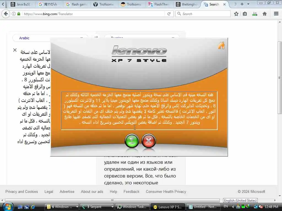Show site information icon in address bar
Image resolution: width=282 pixels, height=211 pixels.
pyautogui.click(x=14, y=14)
